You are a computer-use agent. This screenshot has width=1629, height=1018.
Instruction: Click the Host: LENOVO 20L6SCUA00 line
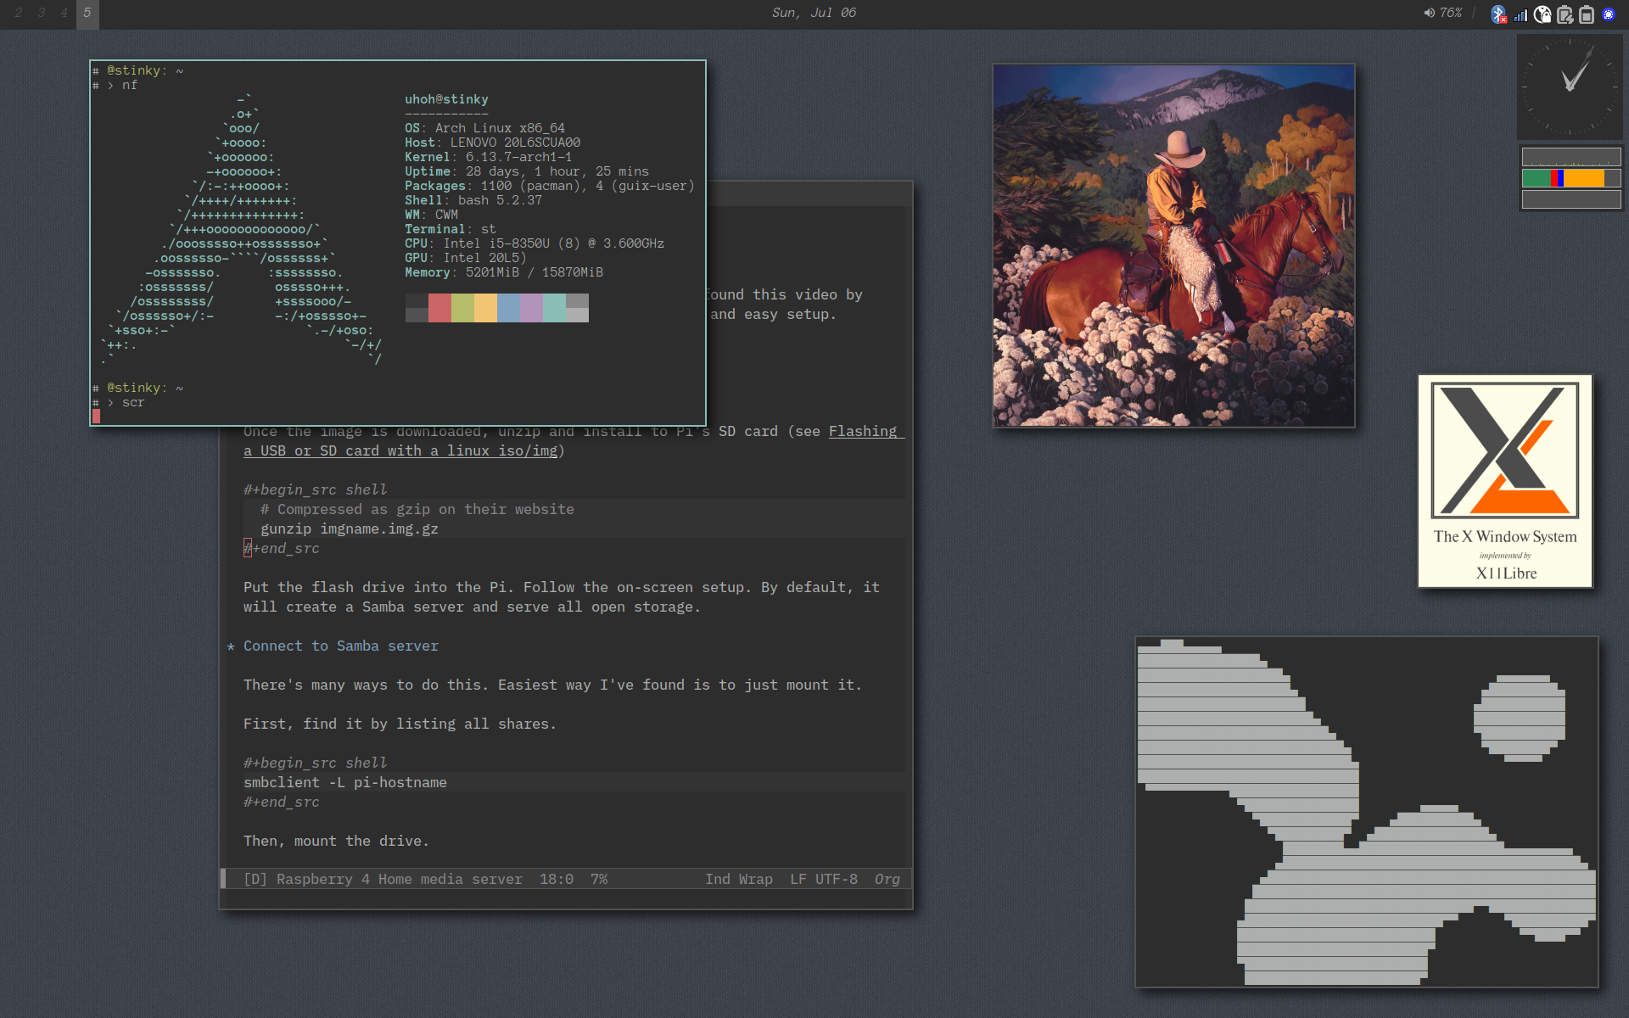(492, 143)
